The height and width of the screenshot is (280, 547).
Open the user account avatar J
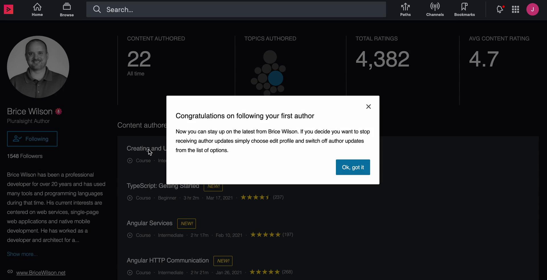[x=532, y=9]
